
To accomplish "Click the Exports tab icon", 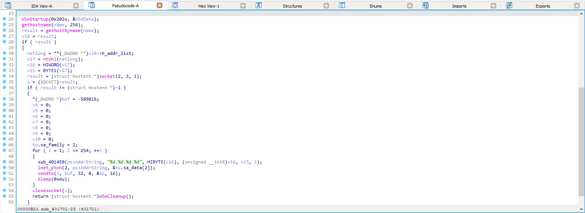I will [509, 5].
